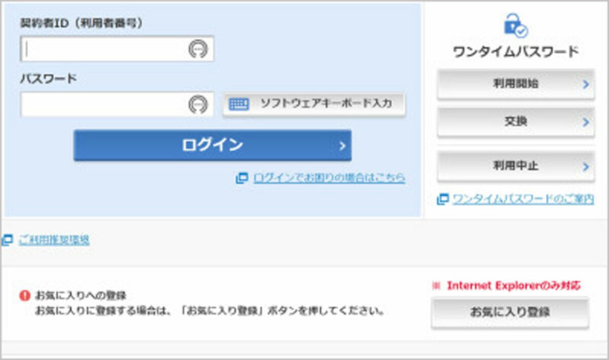The width and height of the screenshot is (609, 360).
Task: Click the お気に入り登録 button
Action: [510, 312]
